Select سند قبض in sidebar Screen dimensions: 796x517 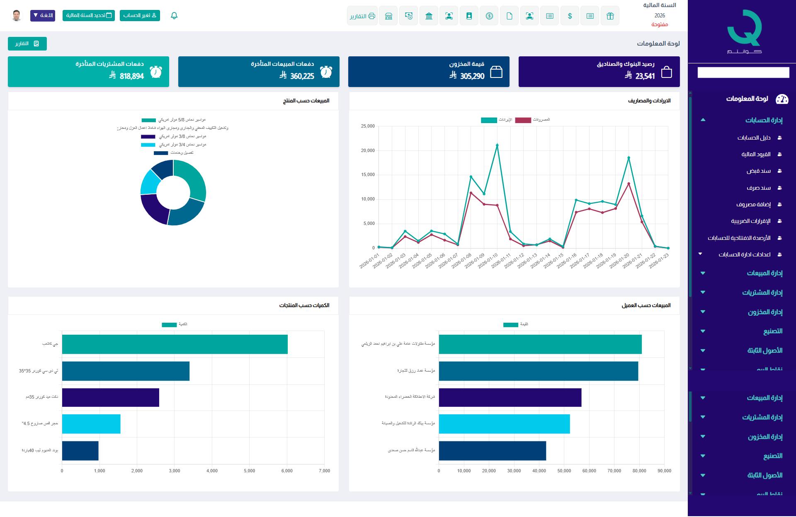(x=758, y=171)
